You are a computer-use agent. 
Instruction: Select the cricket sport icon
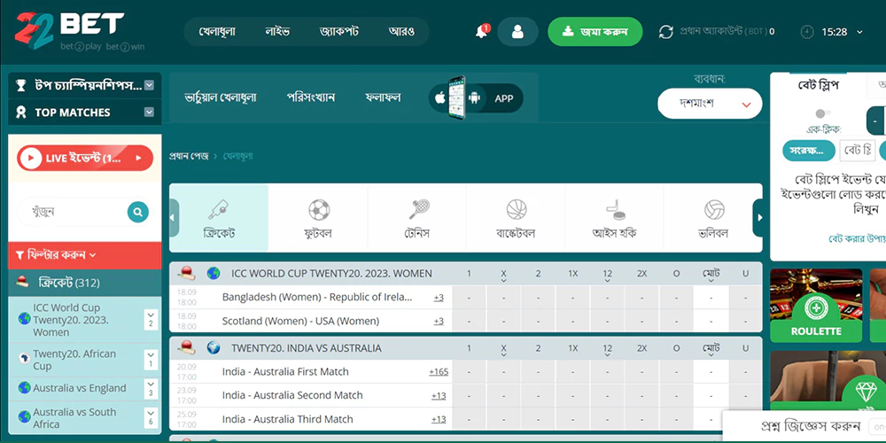tap(219, 210)
